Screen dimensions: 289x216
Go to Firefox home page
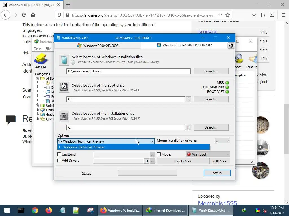tap(33, 15)
